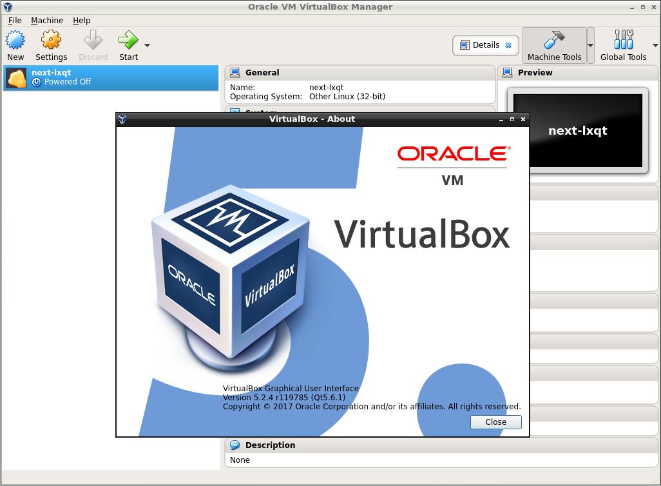Minimize the VirtualBox About dialog
The width and height of the screenshot is (661, 486).
(501, 120)
